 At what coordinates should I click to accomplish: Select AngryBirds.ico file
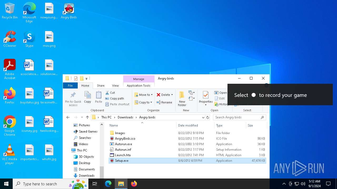click(187, 139)
